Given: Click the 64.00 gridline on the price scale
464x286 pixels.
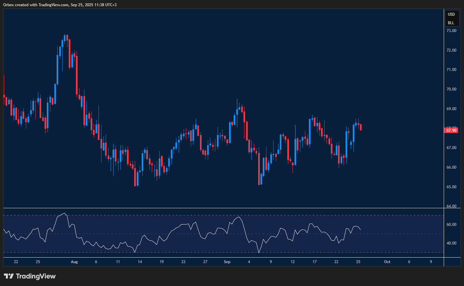Looking at the screenshot, I should coord(451,206).
